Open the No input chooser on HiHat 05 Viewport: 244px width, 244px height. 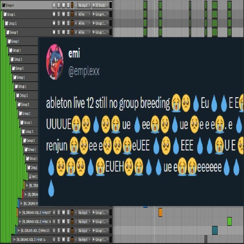pos(84,230)
